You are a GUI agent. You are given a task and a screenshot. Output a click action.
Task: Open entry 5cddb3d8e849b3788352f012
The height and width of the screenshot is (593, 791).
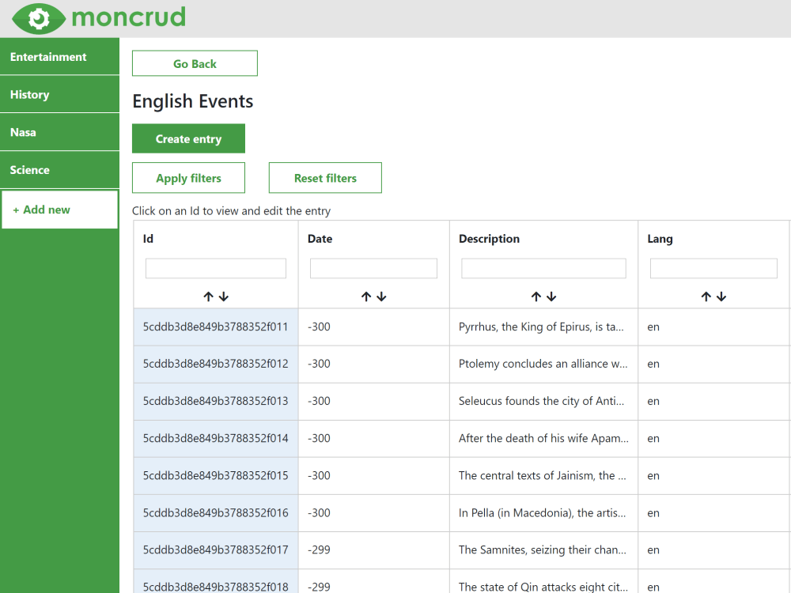pyautogui.click(x=215, y=364)
